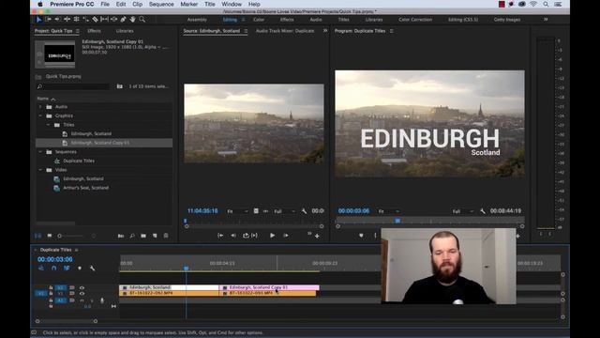This screenshot has height=338, width=600.
Task: Switch to Assembly workspace
Action: coord(197,20)
